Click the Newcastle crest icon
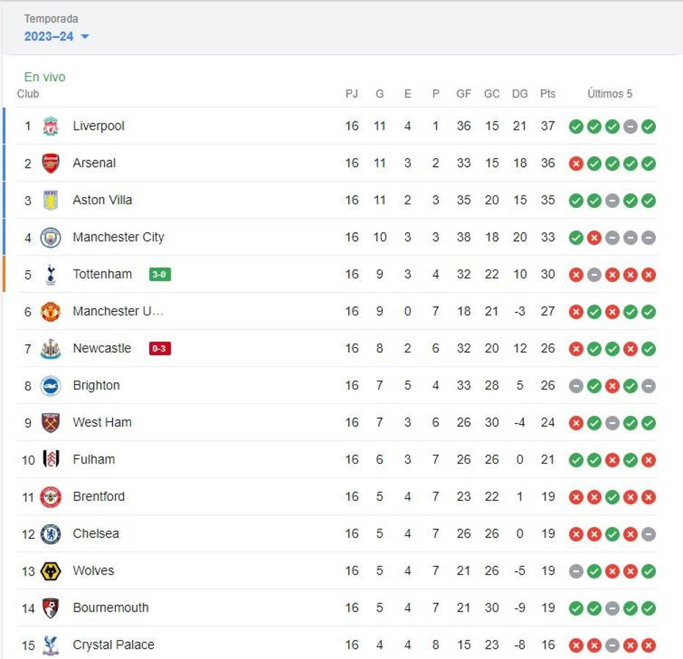The height and width of the screenshot is (659, 683). click(50, 348)
